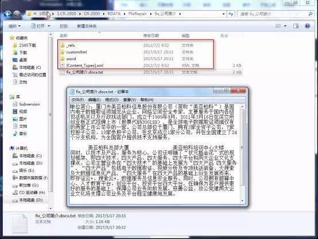
Task: Open Notepad 文件(F) menu
Action: (x=77, y=100)
